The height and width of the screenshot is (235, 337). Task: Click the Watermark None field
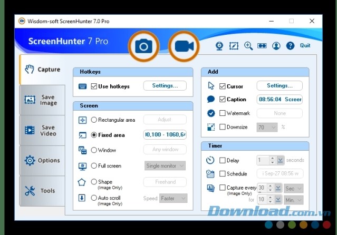pyautogui.click(x=280, y=113)
